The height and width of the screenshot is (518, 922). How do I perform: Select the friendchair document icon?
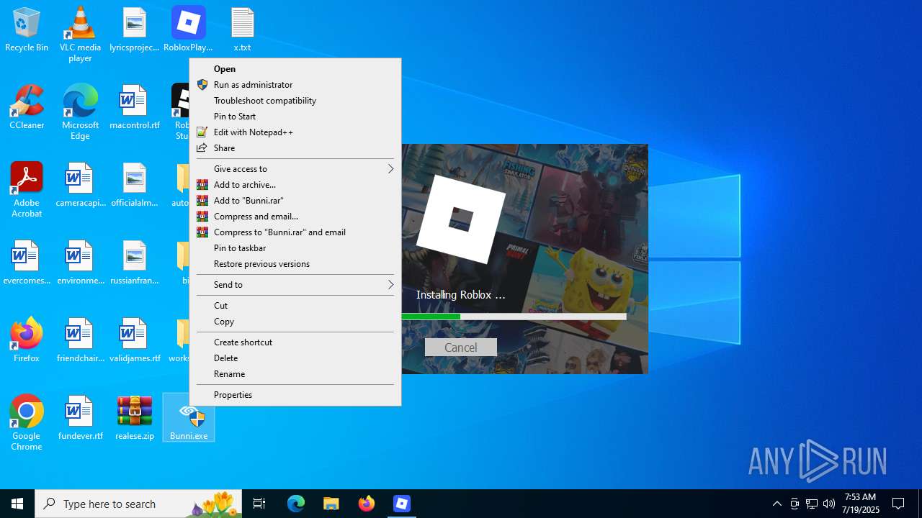[80, 340]
